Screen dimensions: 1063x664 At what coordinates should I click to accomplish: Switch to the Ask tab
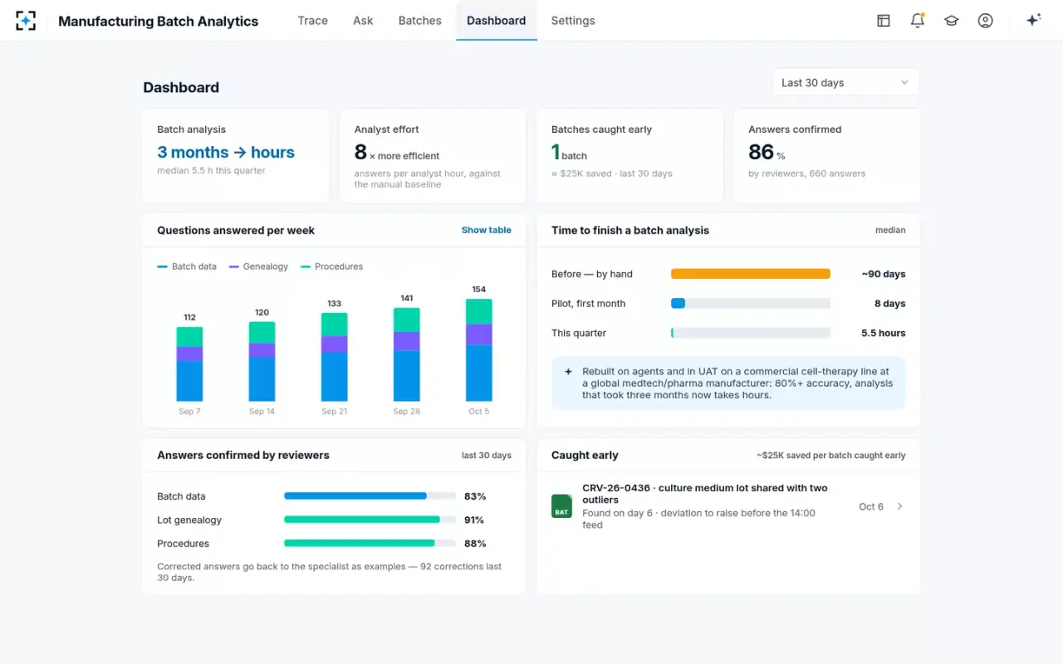pyautogui.click(x=363, y=21)
